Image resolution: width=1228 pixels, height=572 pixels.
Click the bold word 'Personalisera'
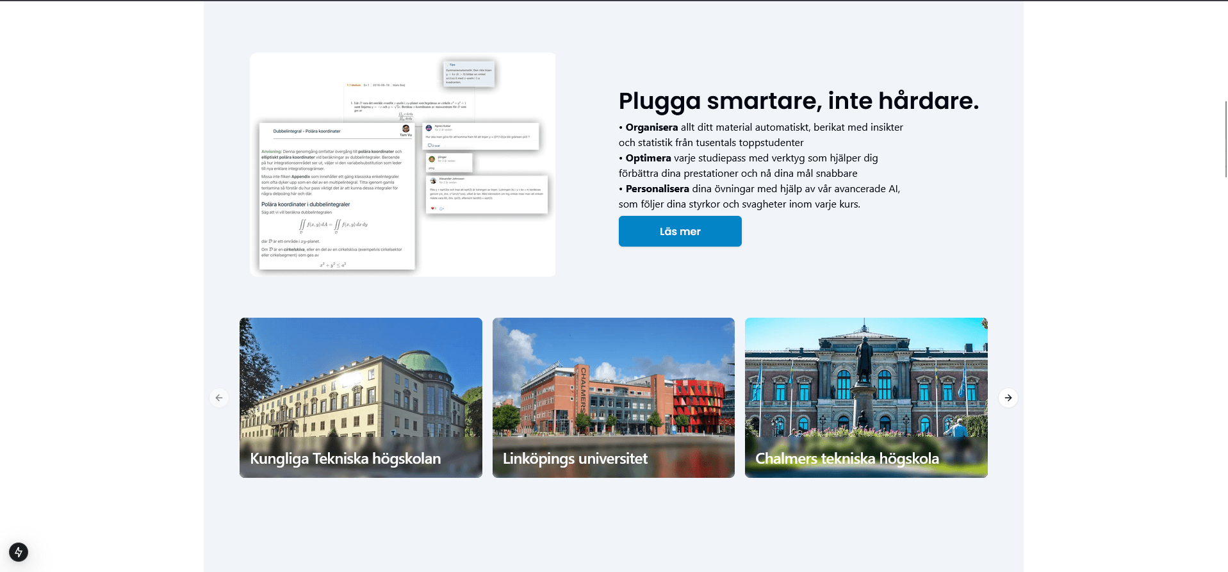657,189
